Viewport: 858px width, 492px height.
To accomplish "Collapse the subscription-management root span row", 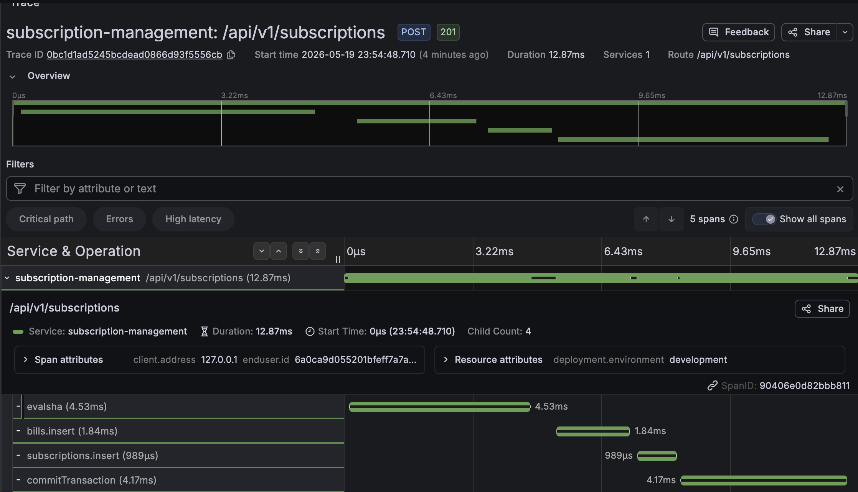I will pyautogui.click(x=7, y=278).
